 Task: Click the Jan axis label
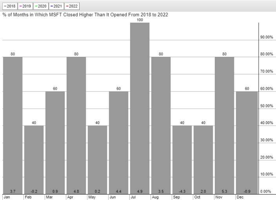click(7, 197)
